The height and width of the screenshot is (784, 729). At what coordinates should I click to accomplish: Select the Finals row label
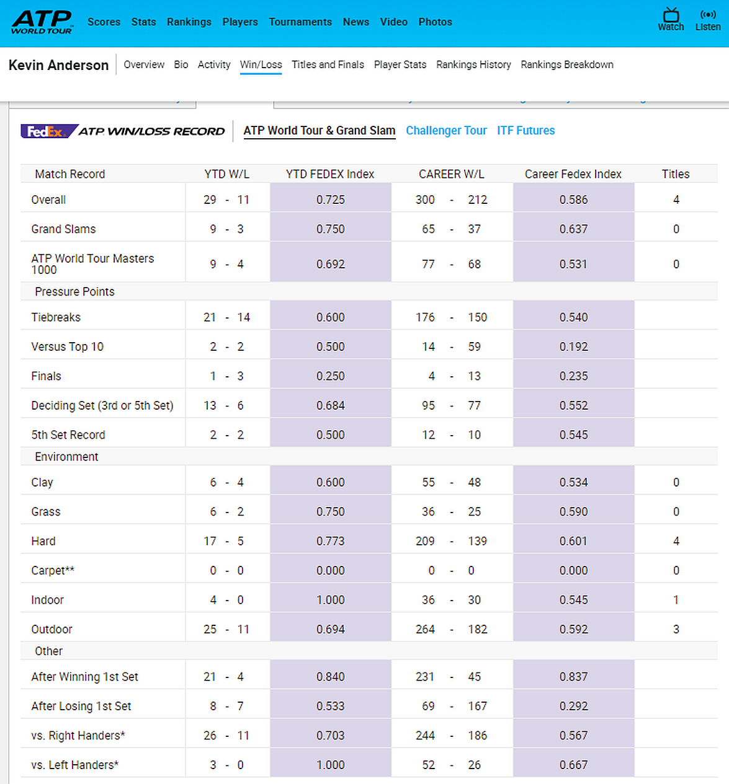(46, 376)
